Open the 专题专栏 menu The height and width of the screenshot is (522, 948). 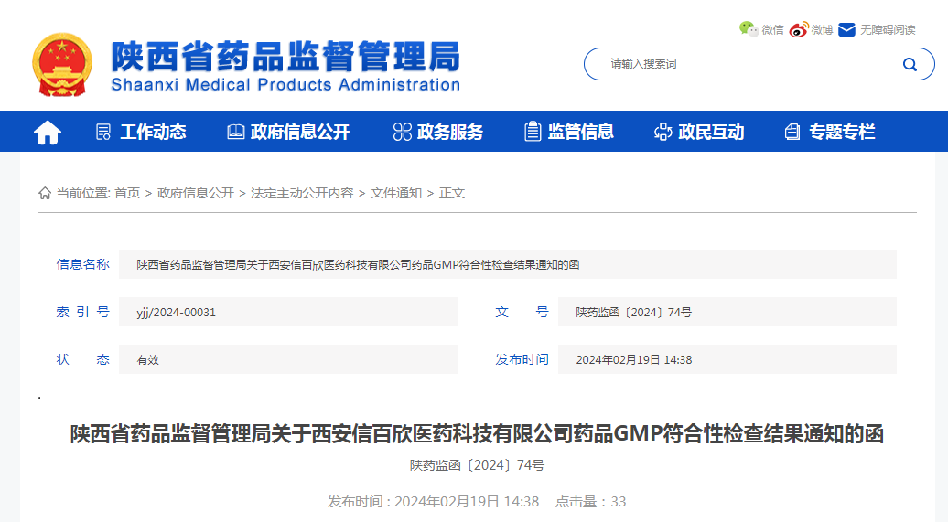pyautogui.click(x=842, y=132)
